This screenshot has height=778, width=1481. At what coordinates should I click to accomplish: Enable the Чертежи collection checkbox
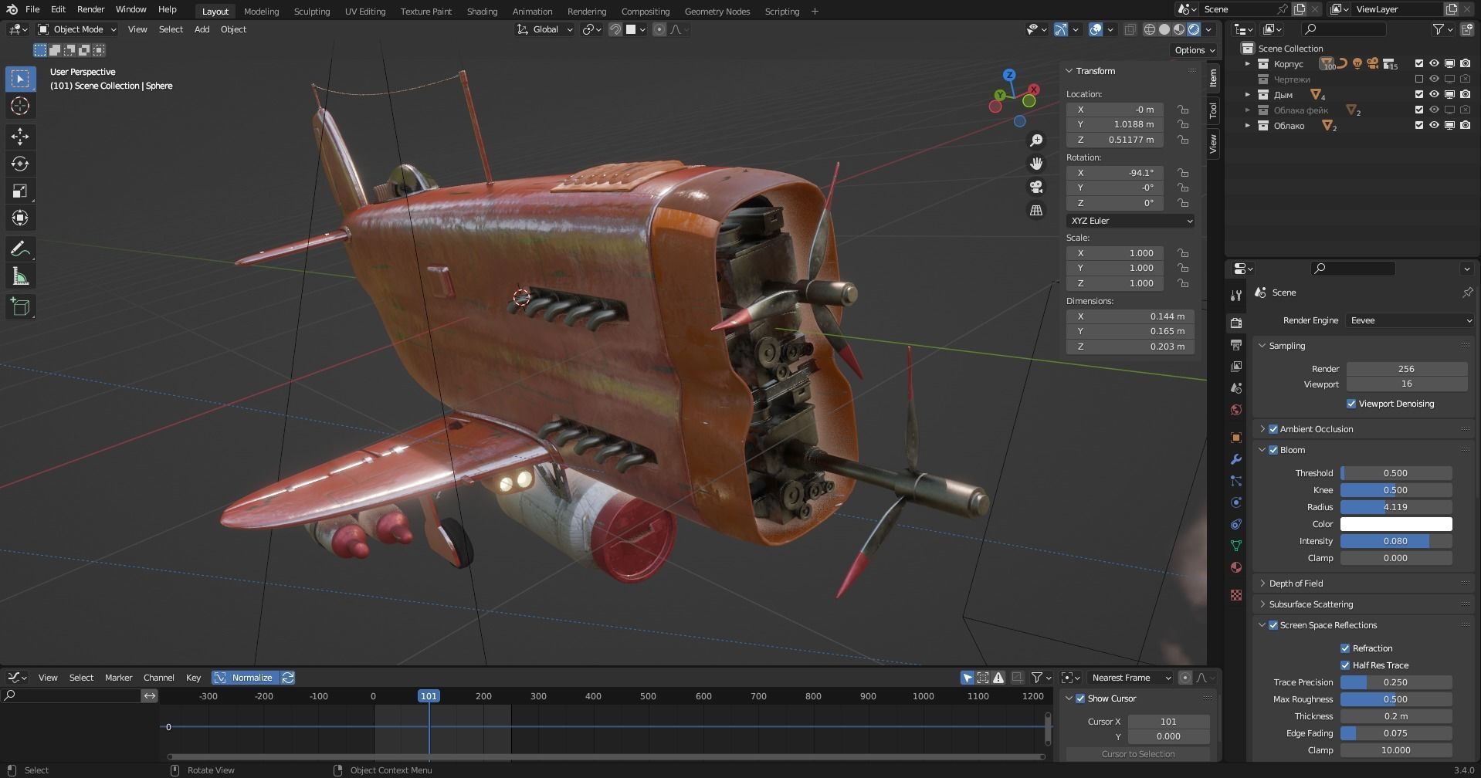(x=1418, y=79)
